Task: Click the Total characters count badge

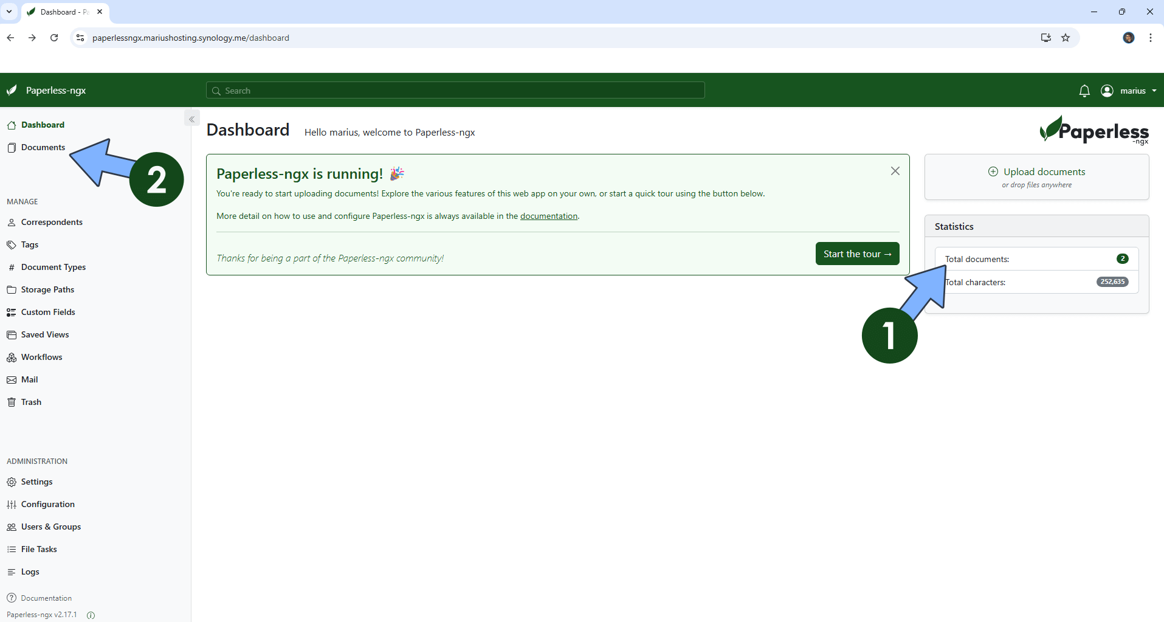Action: [1113, 282]
